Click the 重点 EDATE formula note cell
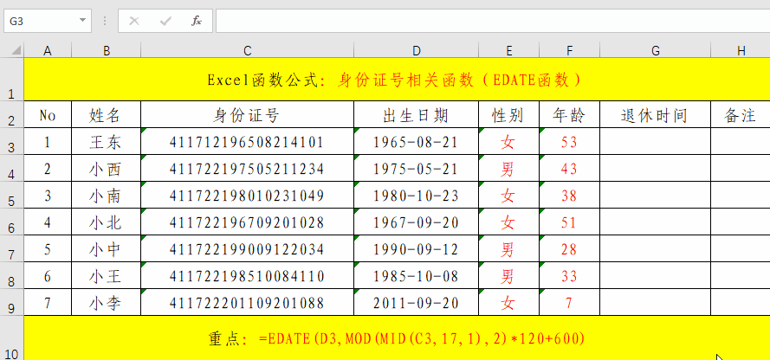The width and height of the screenshot is (770, 360). 397,338
